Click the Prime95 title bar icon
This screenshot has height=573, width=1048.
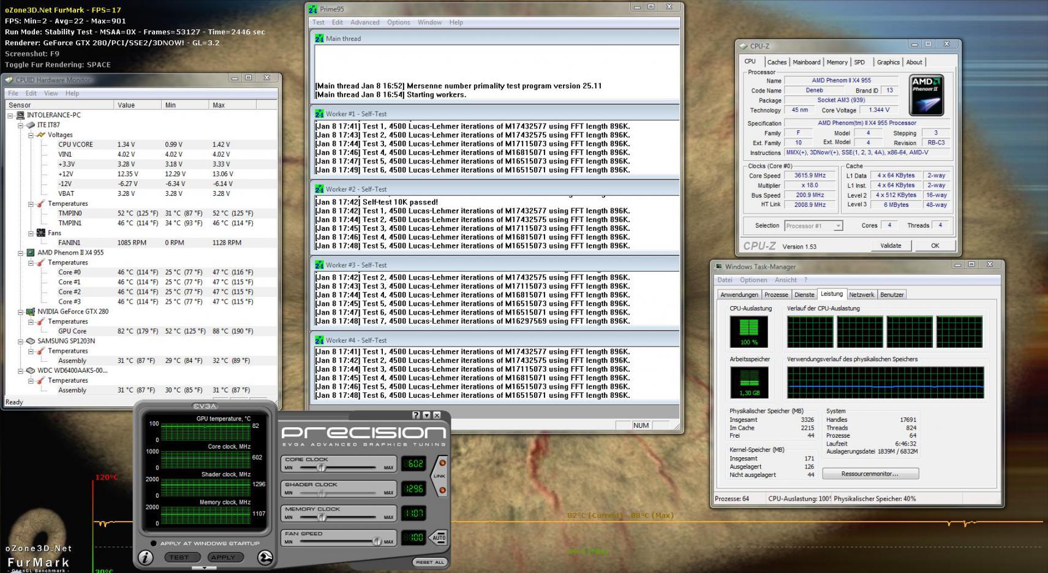313,9
